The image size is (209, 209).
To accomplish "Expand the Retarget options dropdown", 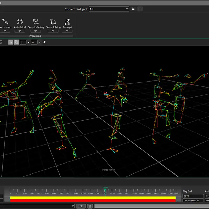I will pyautogui.click(x=67, y=31).
